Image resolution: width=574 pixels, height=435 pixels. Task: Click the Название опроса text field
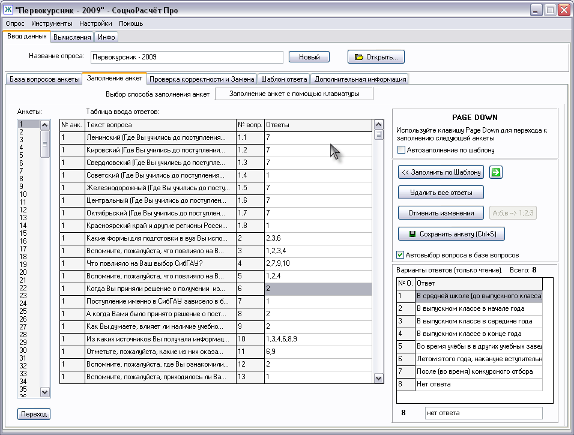(186, 57)
